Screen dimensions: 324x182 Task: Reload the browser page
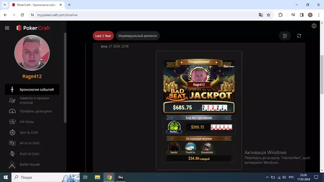tap(22, 15)
